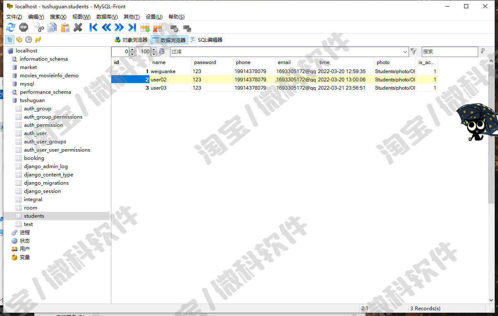
Task: Cut selection with the scissors icon
Action: pos(39,28)
